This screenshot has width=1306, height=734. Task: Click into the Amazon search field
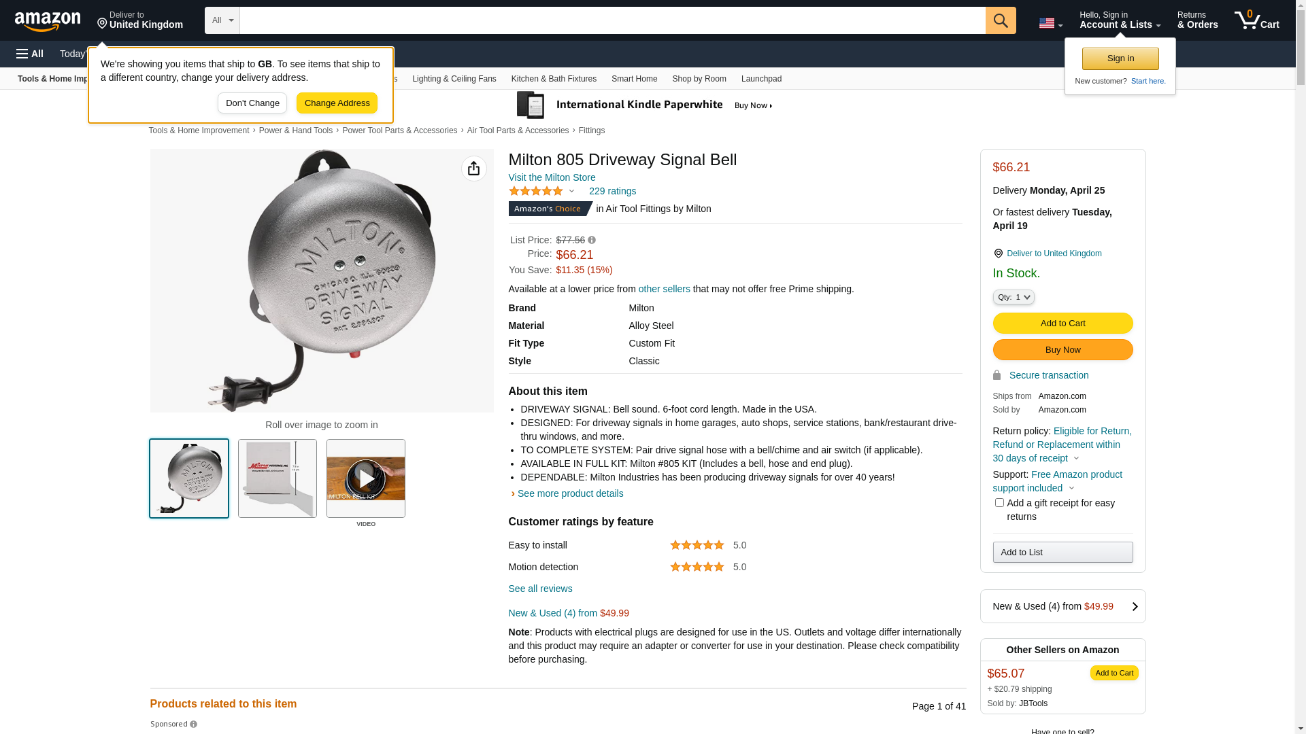612,20
